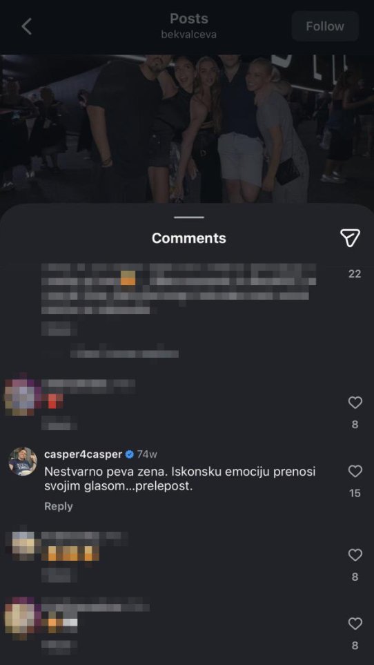Open the bekvalceva username in the header

click(189, 35)
